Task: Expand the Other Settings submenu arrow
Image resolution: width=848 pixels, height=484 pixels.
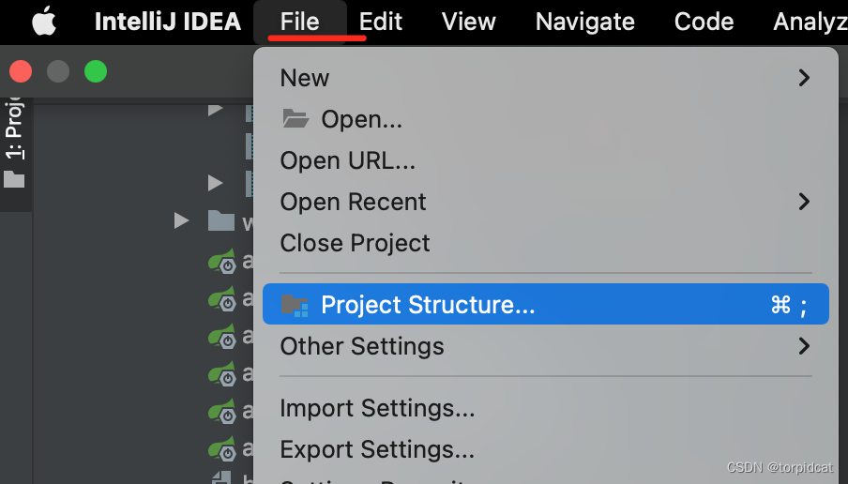Action: (x=803, y=346)
